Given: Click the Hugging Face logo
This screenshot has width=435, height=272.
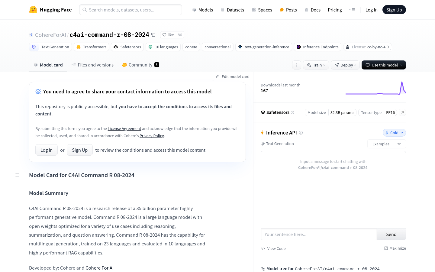Looking at the screenshot, I should (50, 10).
